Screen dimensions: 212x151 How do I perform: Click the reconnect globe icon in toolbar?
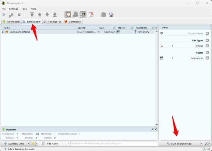tap(111, 15)
